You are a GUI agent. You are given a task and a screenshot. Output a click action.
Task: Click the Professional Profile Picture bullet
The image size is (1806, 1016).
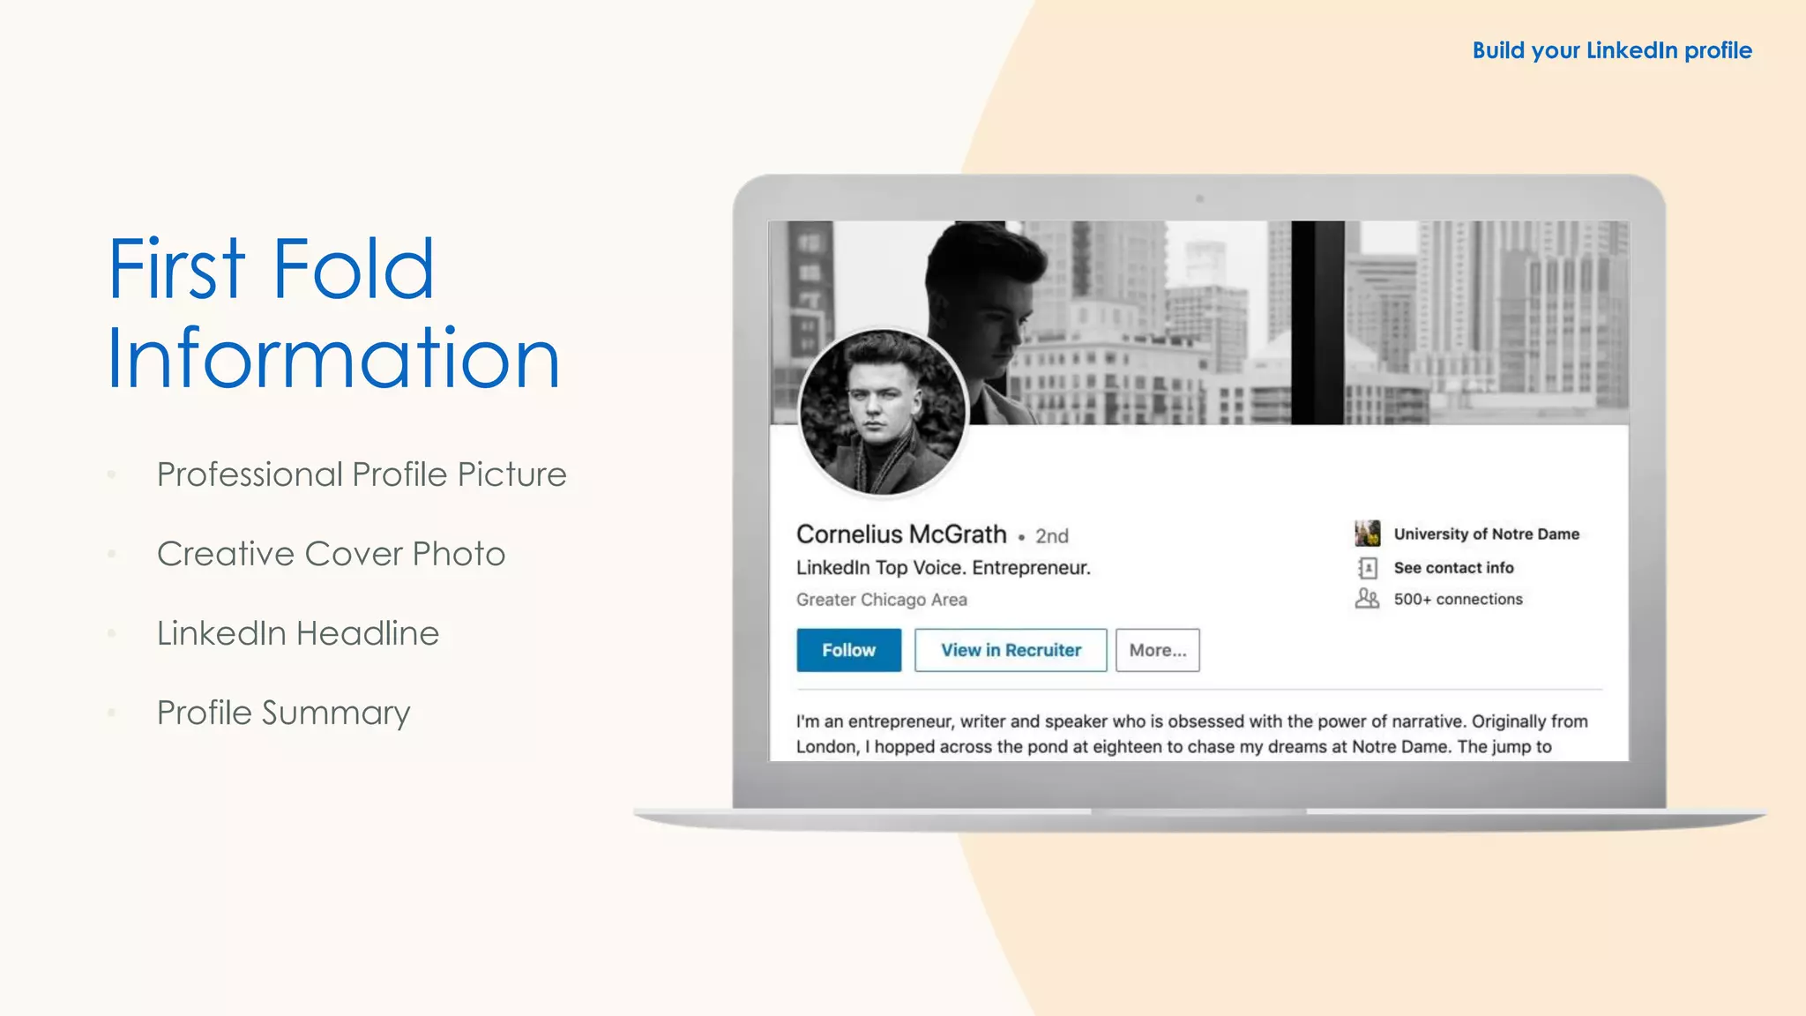[x=362, y=474]
